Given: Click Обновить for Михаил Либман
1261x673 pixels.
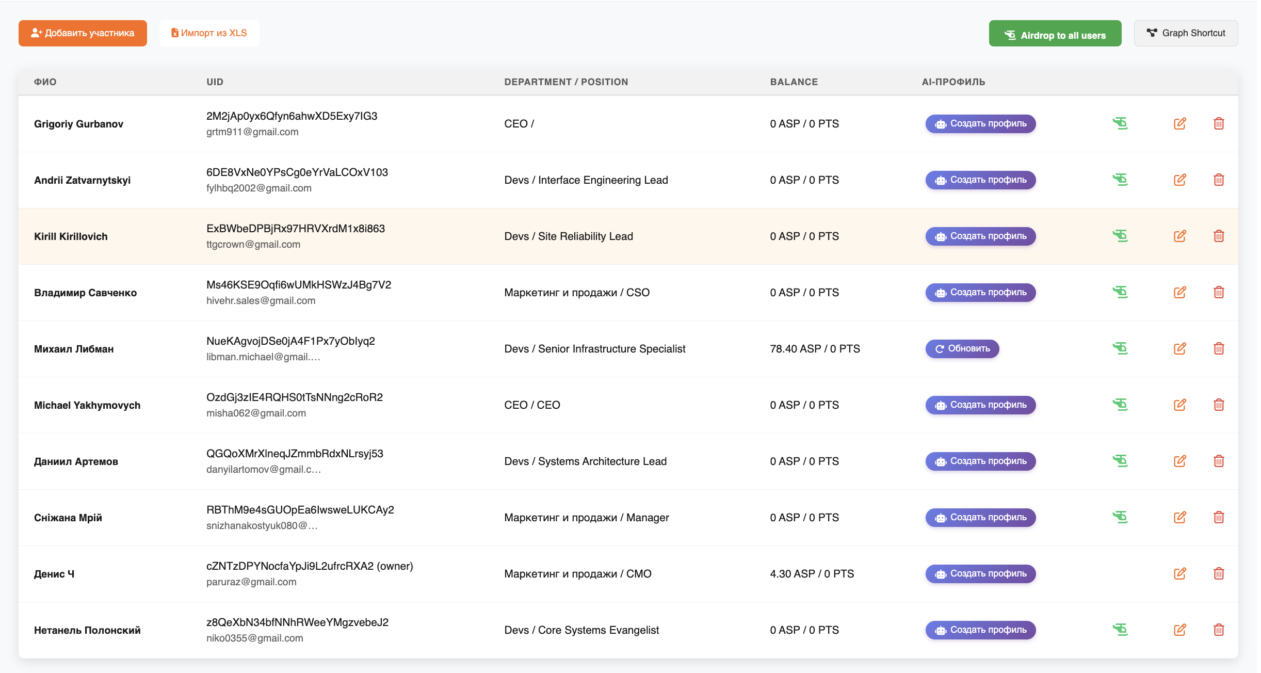Looking at the screenshot, I should coord(962,348).
